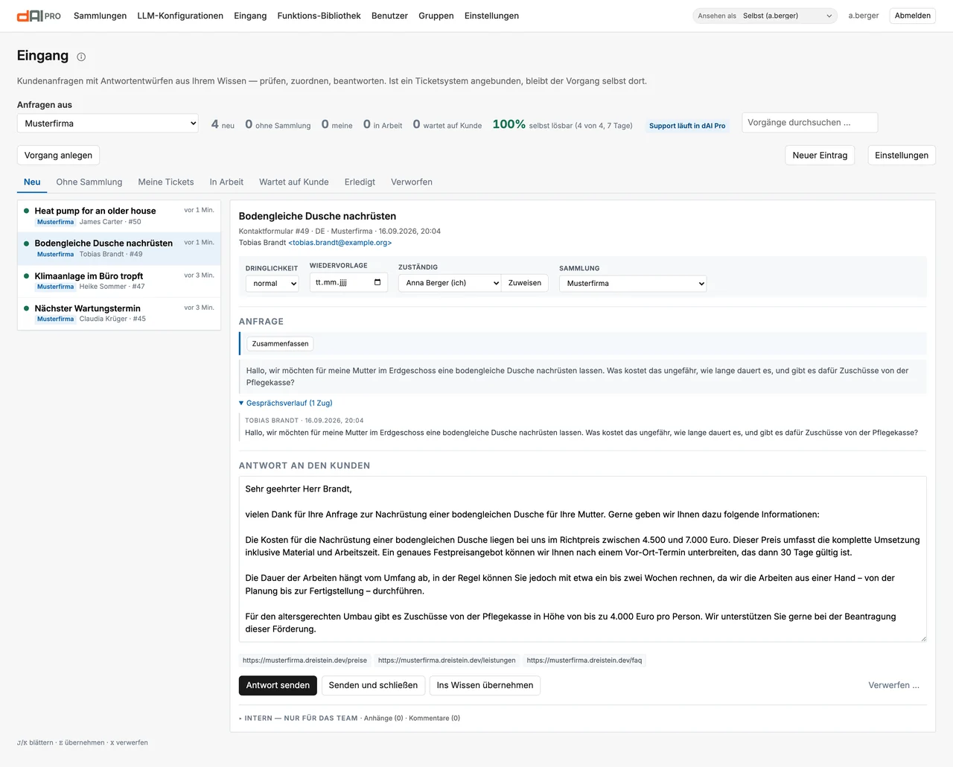The width and height of the screenshot is (953, 767).
Task: Click the Zuweisen button
Action: pos(525,283)
